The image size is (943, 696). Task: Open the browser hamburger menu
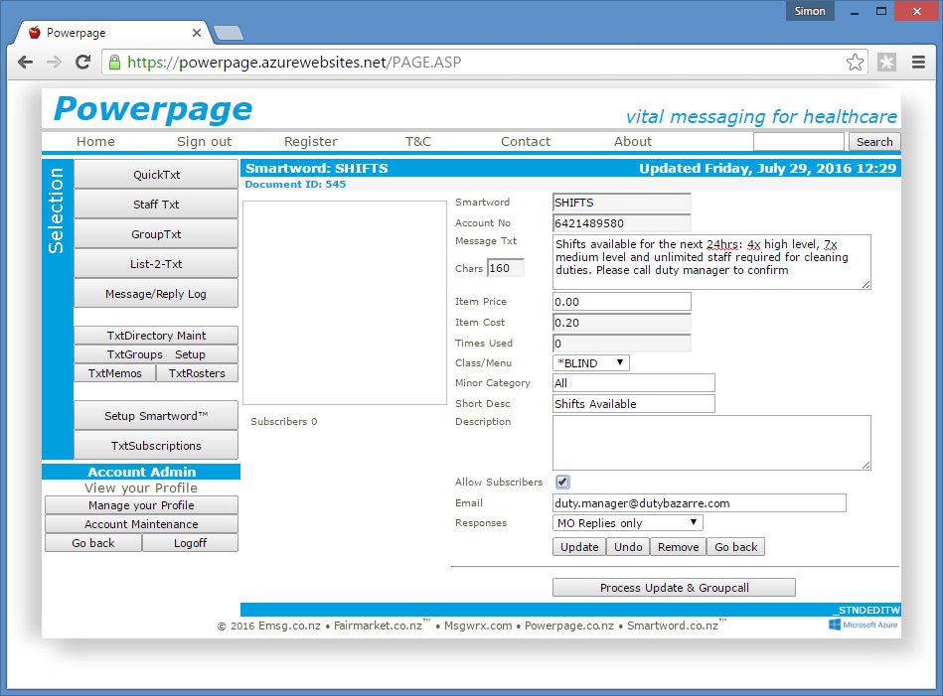[x=919, y=63]
